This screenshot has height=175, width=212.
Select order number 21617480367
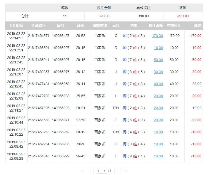click(39, 72)
